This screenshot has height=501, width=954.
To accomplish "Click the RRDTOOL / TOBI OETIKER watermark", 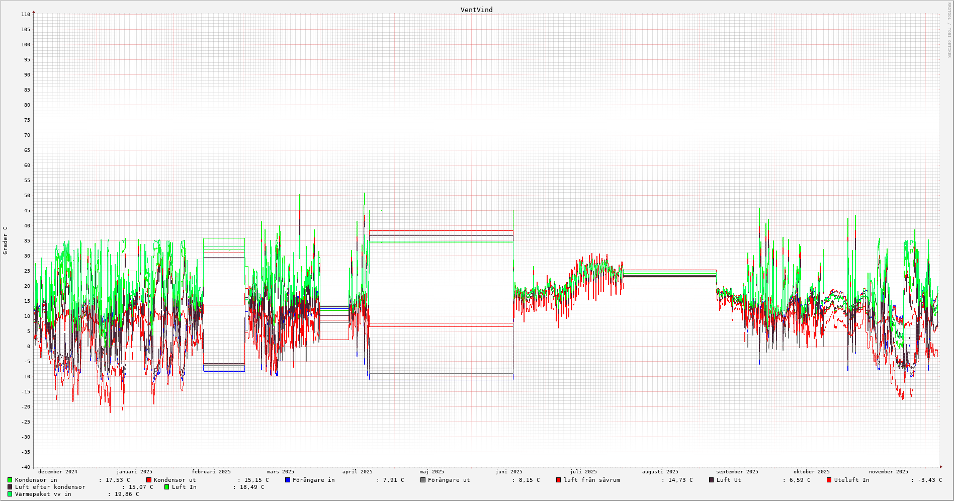I will click(949, 30).
